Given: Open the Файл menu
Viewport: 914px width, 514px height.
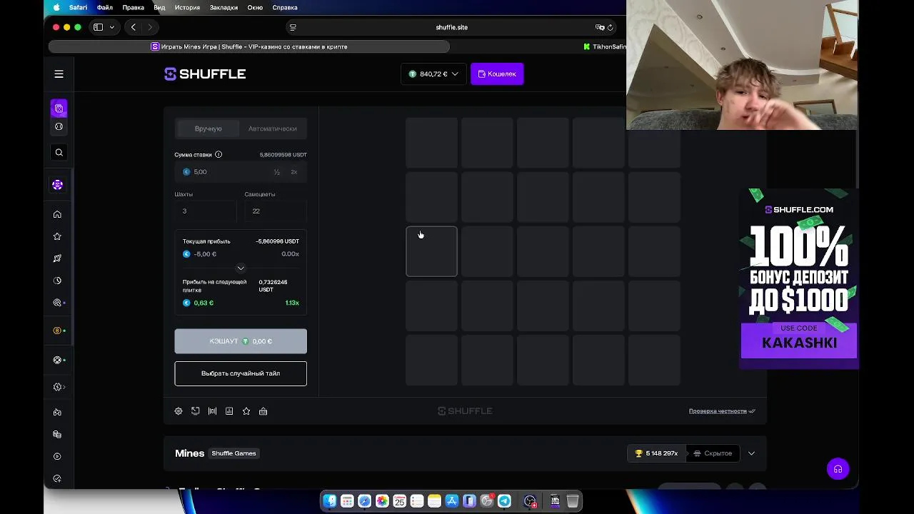Looking at the screenshot, I should (104, 7).
